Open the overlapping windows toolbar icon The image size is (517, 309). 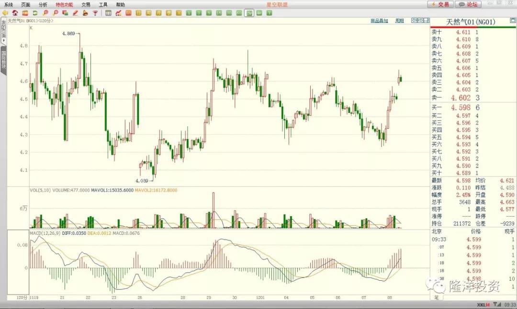click(x=65, y=13)
